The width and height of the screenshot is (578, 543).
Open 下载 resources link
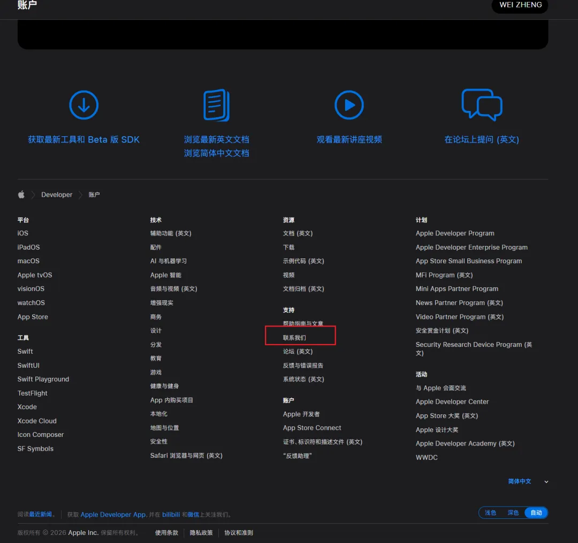point(288,247)
